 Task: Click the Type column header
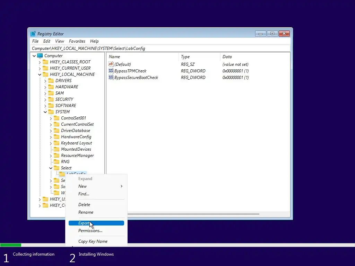click(x=199, y=57)
